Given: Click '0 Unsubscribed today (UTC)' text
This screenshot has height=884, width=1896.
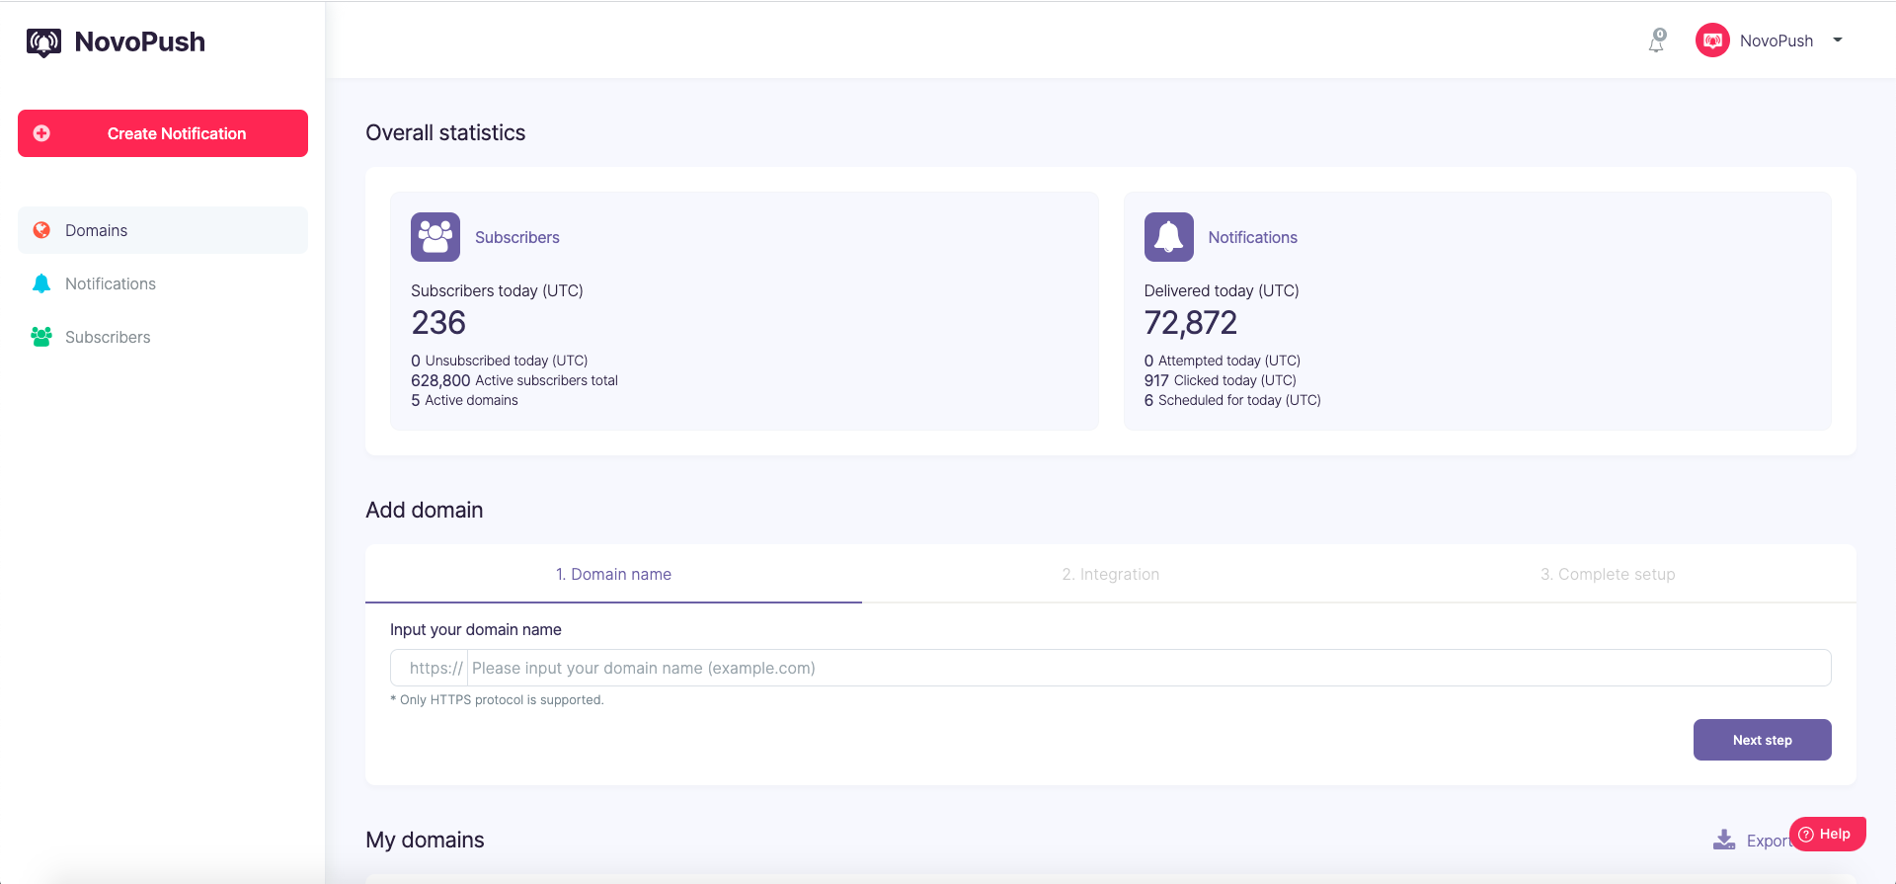Looking at the screenshot, I should click(x=500, y=361).
